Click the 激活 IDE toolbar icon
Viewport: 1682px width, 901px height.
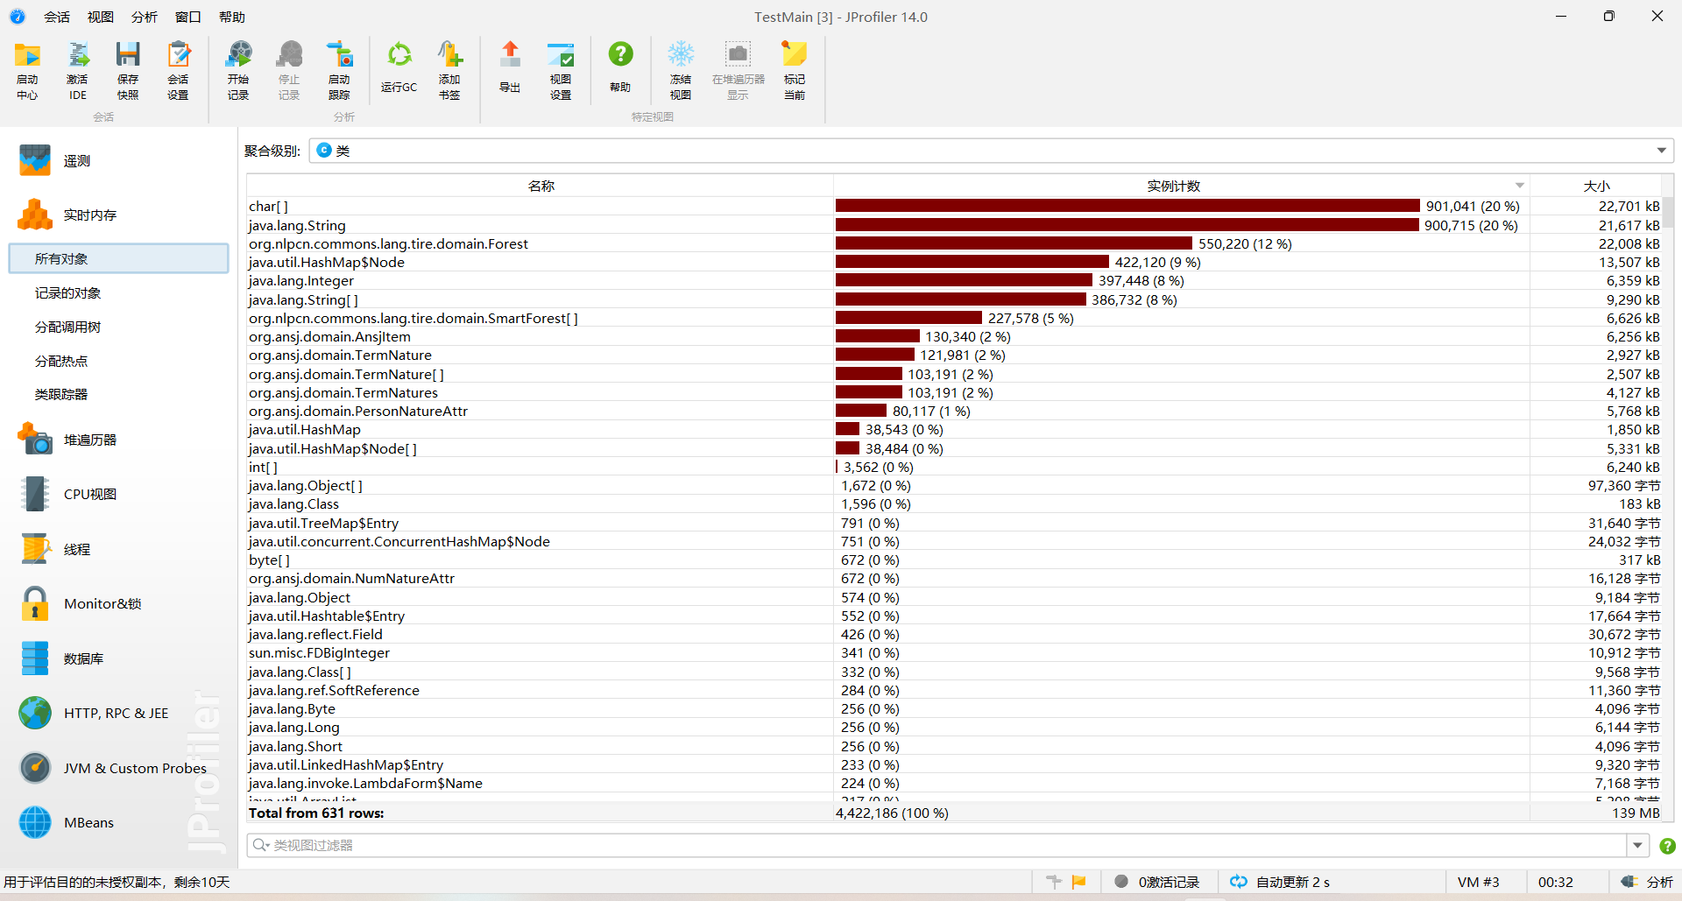pyautogui.click(x=78, y=70)
